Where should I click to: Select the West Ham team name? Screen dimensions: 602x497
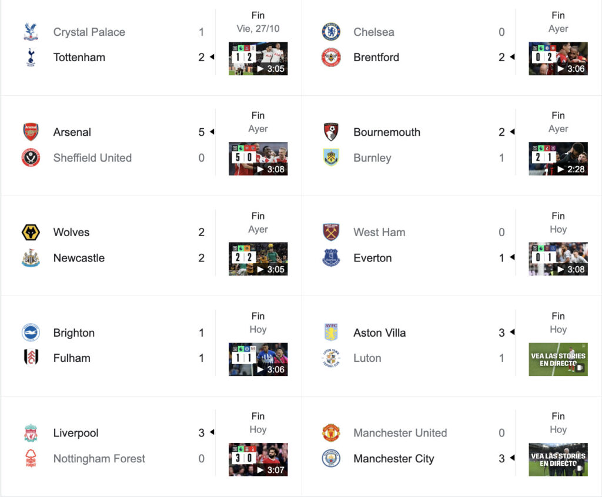coord(379,232)
